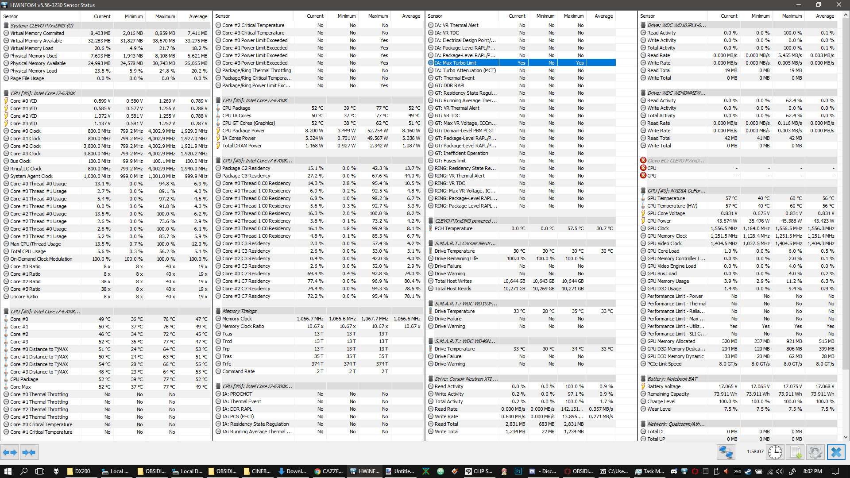Click the Wi-Fi network tray icon
The height and width of the screenshot is (478, 850).
(770, 471)
